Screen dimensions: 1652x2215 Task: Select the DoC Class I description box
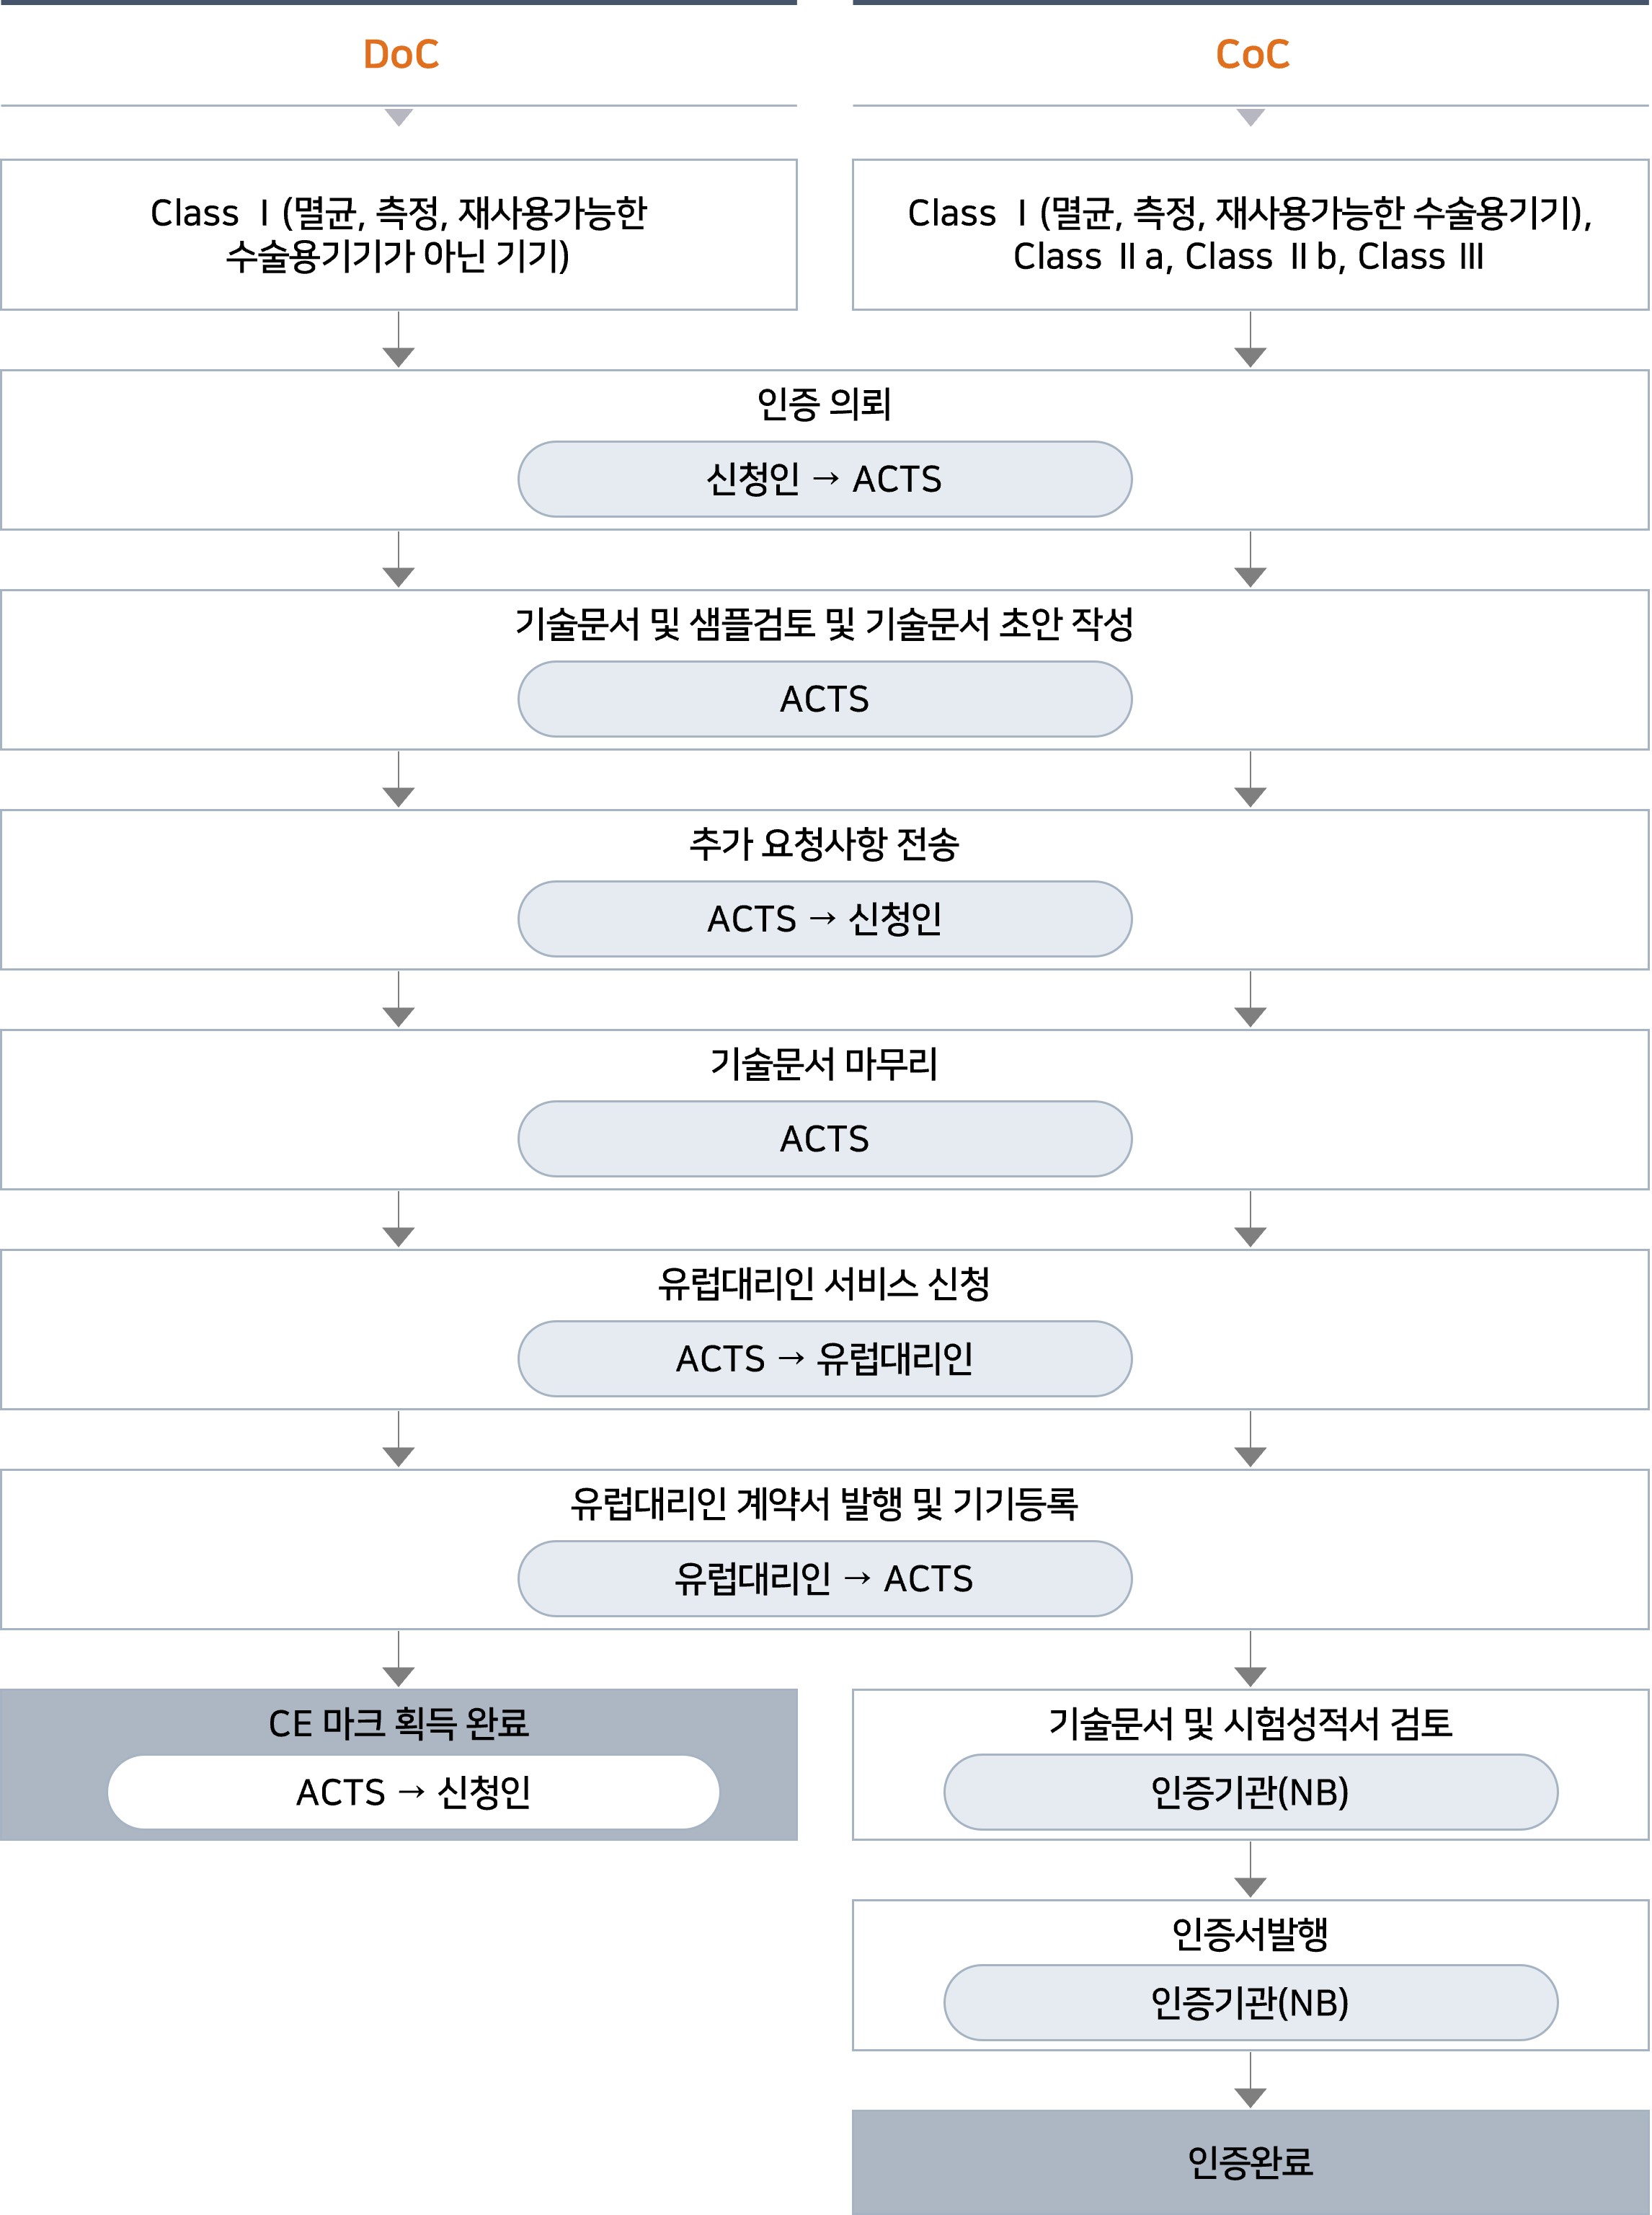point(399,234)
